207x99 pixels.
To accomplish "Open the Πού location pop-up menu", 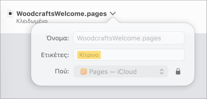I will 121,72.
